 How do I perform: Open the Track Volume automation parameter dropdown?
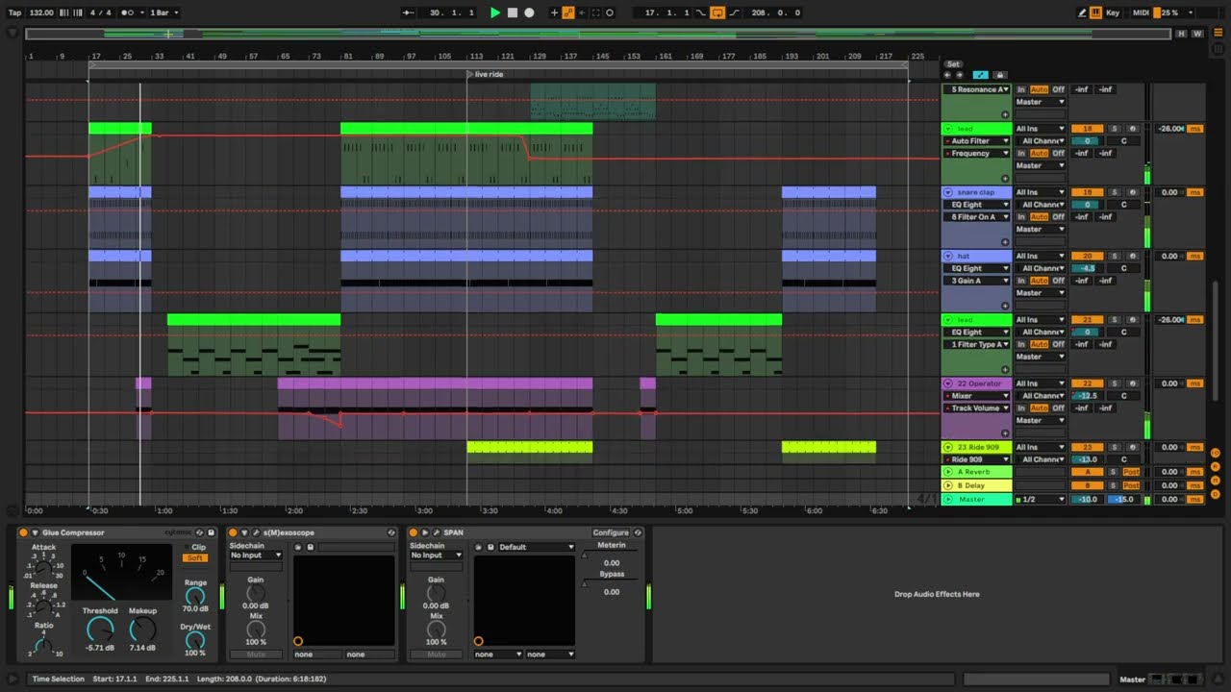point(976,408)
